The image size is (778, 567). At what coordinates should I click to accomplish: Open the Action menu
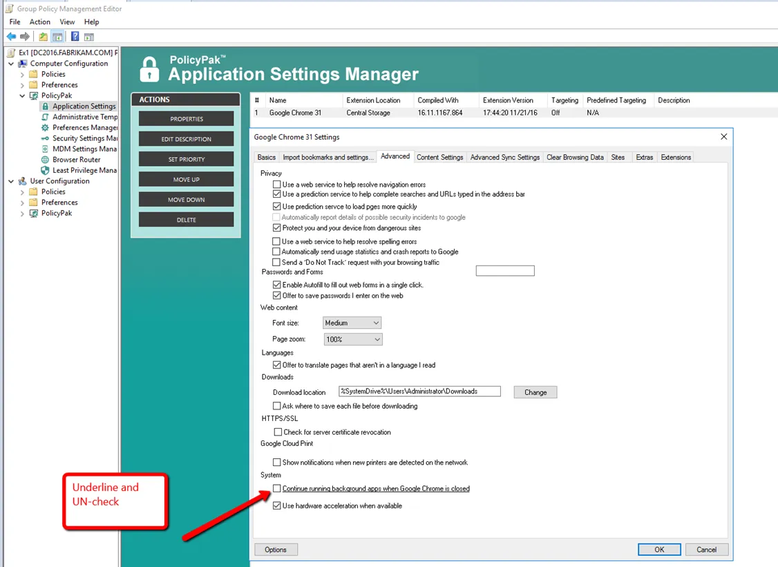point(39,22)
